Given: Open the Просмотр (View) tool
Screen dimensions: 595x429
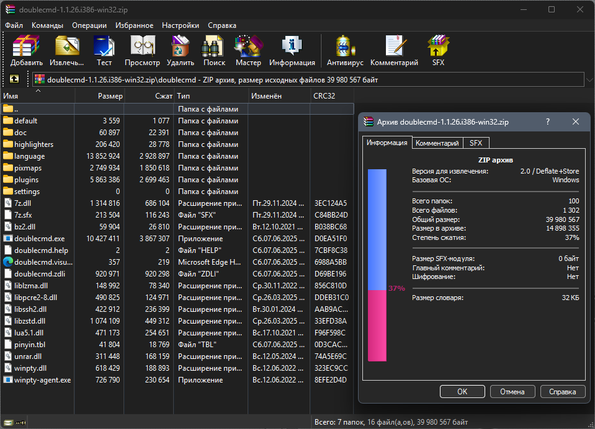Looking at the screenshot, I should coord(143,45).
